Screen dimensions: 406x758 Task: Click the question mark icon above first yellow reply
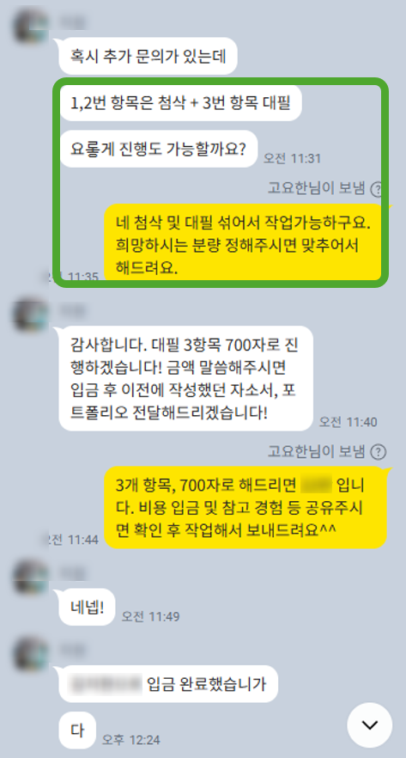point(377,189)
